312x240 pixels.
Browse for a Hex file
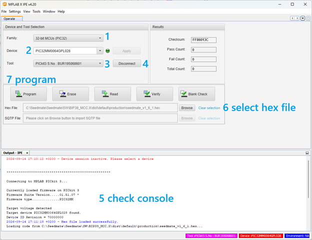[x=187, y=108]
